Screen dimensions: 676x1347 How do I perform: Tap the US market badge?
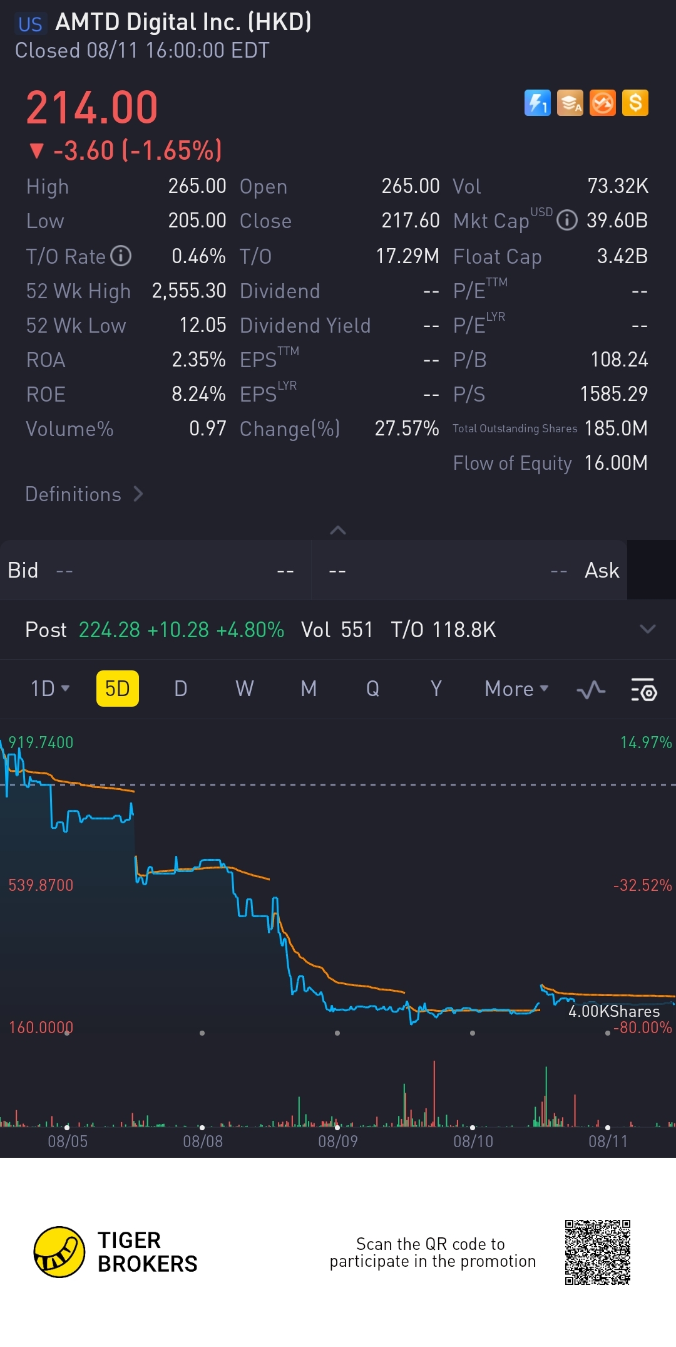coord(30,24)
